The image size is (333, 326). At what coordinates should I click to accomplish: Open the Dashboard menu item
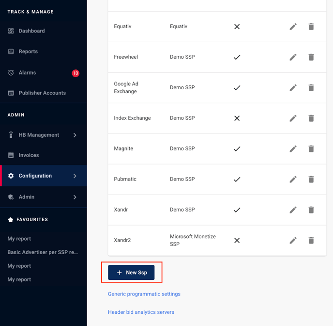(x=44, y=31)
